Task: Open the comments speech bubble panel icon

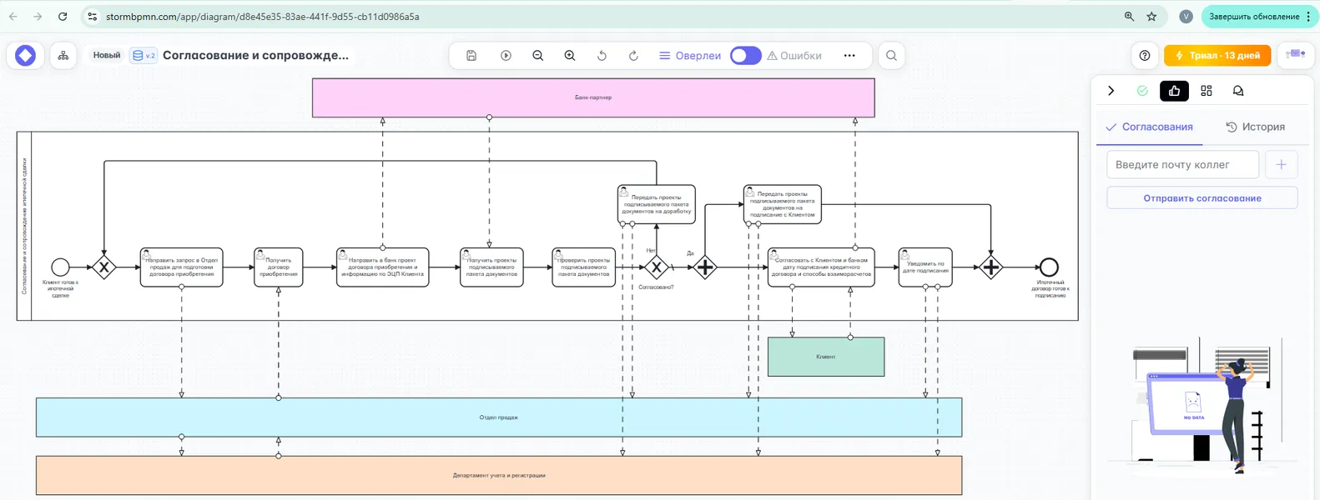Action: pos(1238,91)
